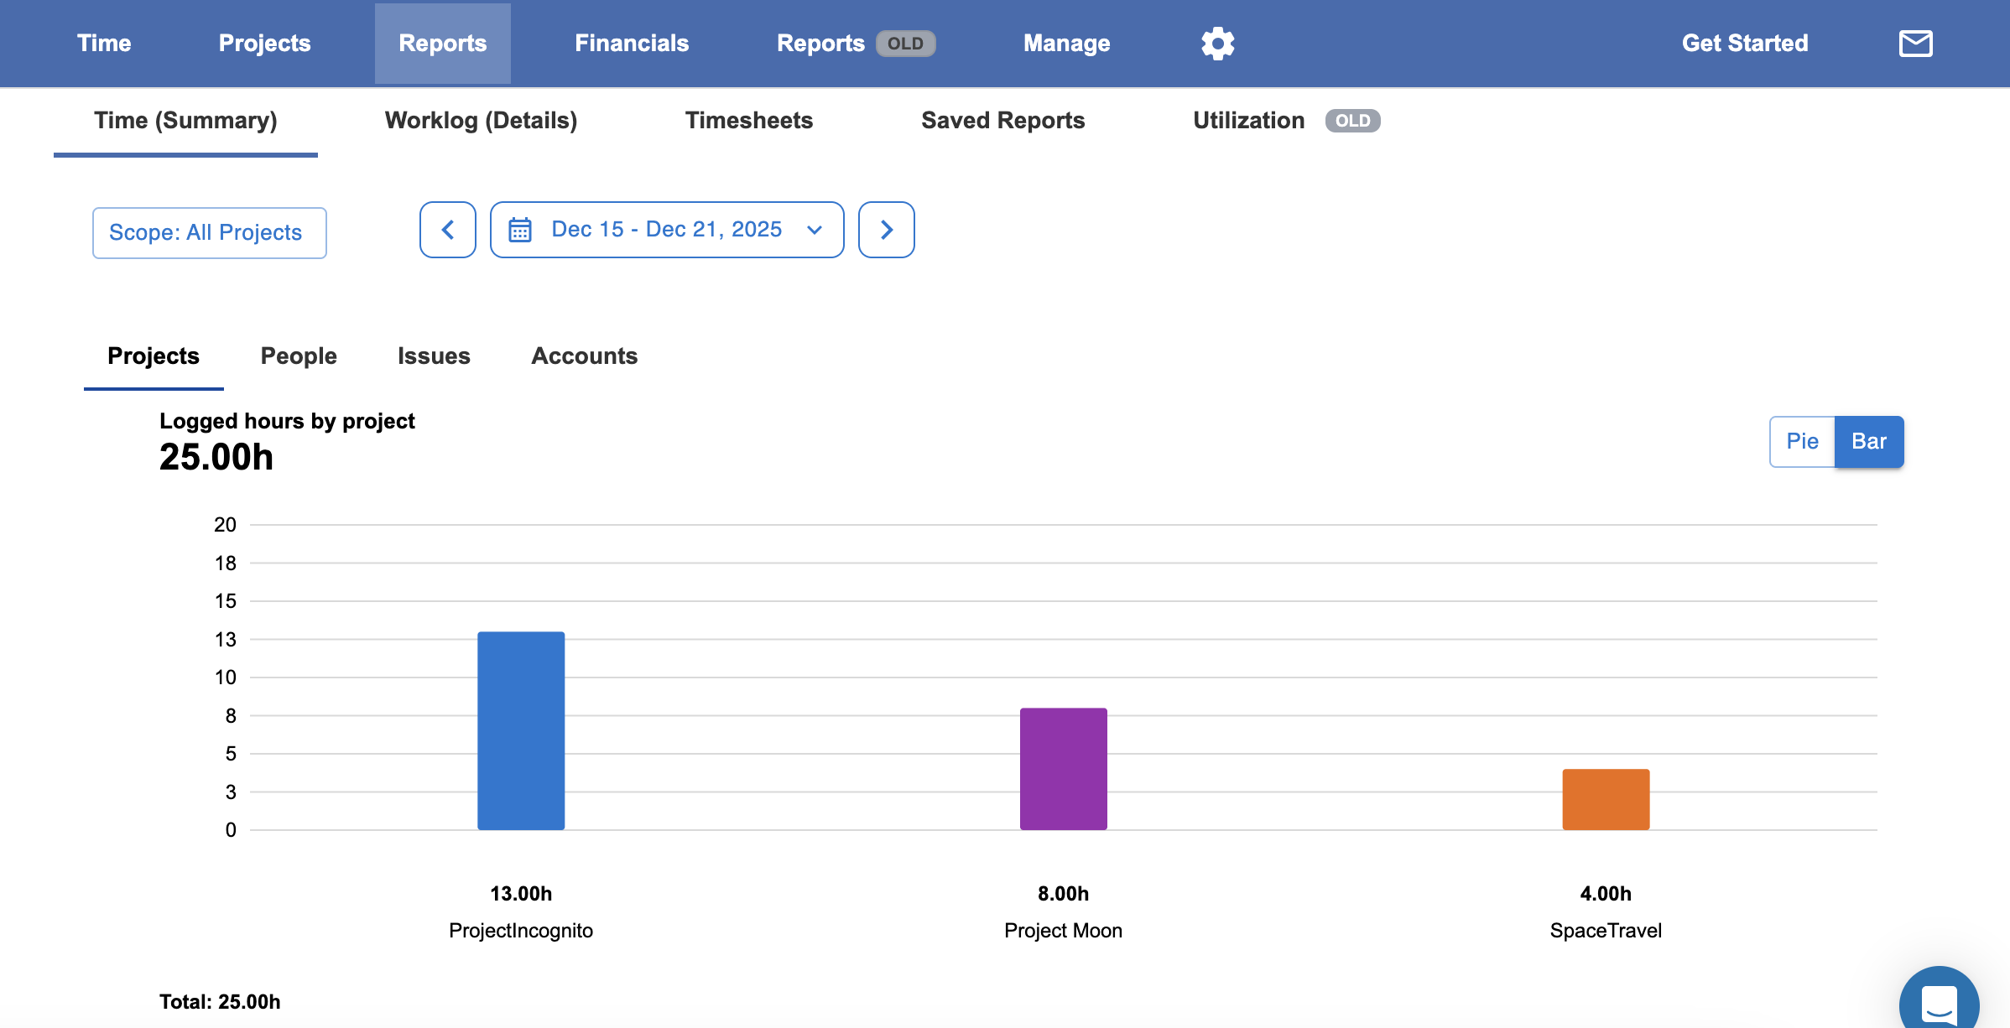This screenshot has width=2010, height=1028.
Task: Open the mail envelope icon
Action: (x=1915, y=43)
